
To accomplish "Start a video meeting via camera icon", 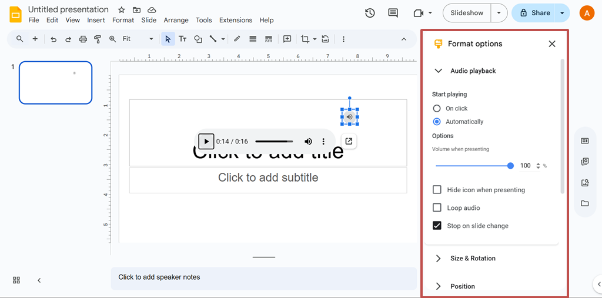I will [x=418, y=13].
